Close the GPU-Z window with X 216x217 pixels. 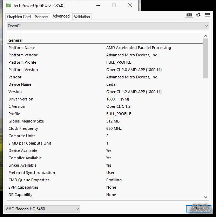[130, 5]
